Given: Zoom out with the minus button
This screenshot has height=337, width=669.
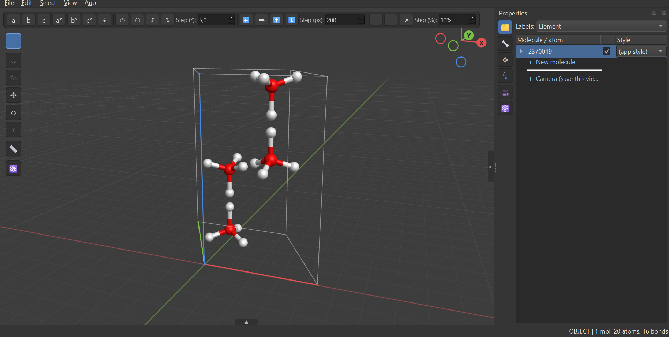Looking at the screenshot, I should coord(391,20).
